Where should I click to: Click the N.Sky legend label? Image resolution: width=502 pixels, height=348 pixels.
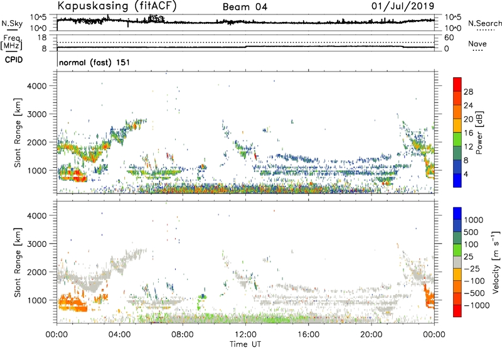(12, 23)
